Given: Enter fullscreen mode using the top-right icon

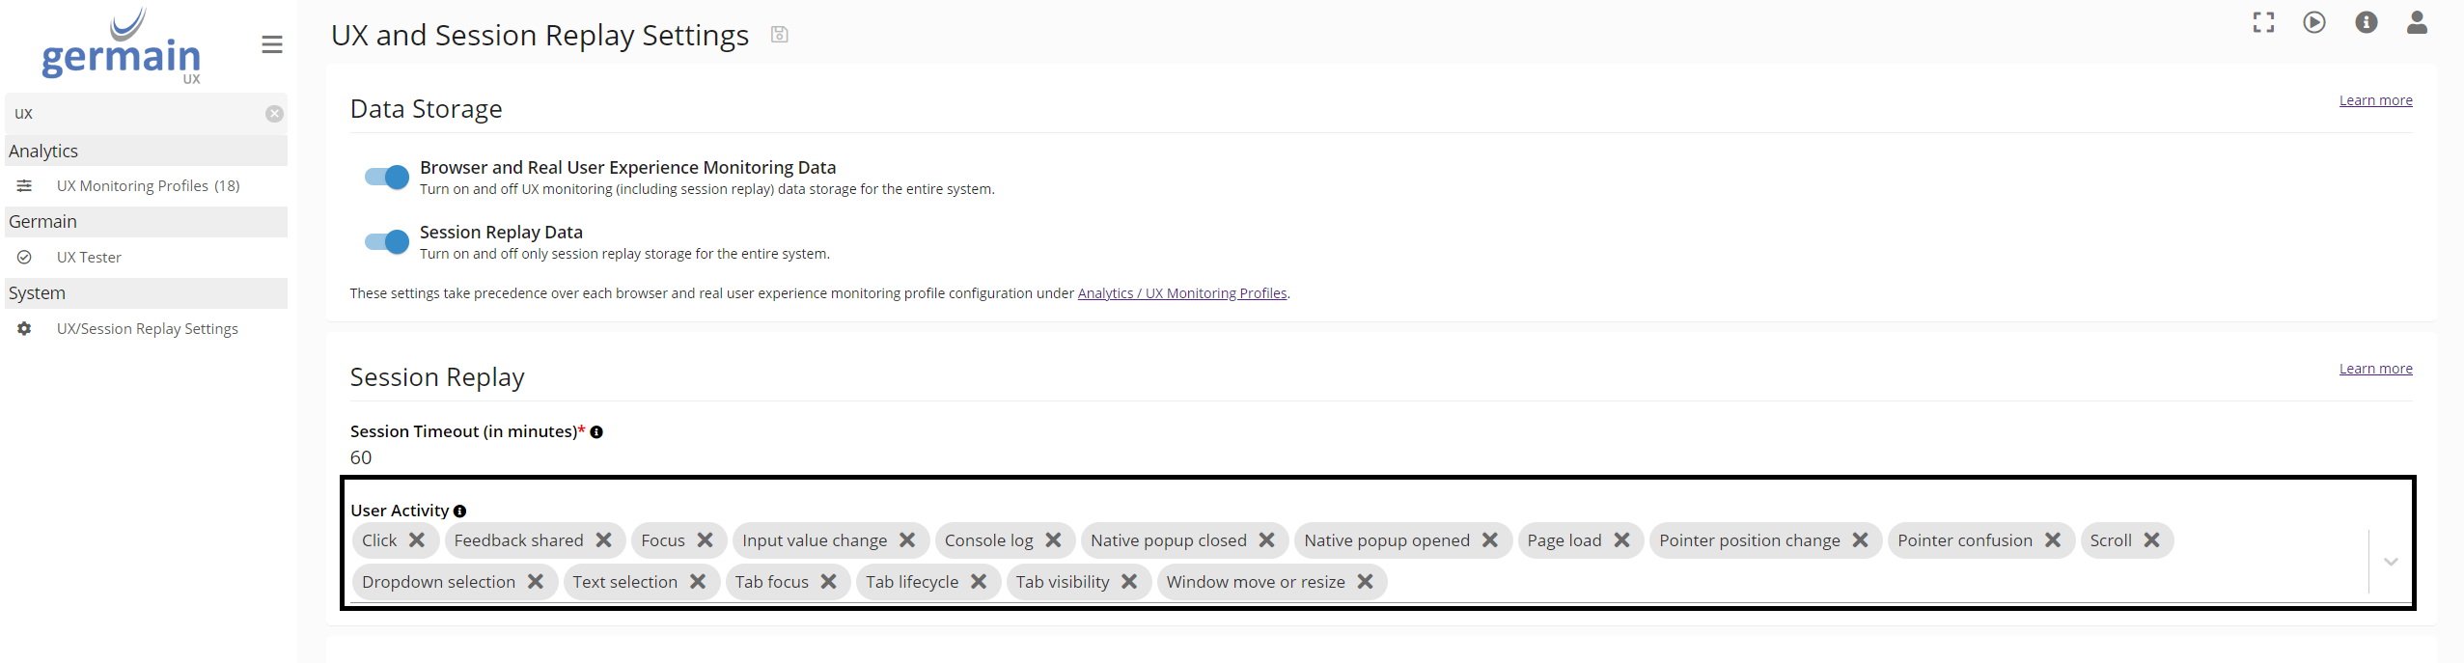Looking at the screenshot, I should [x=2263, y=22].
